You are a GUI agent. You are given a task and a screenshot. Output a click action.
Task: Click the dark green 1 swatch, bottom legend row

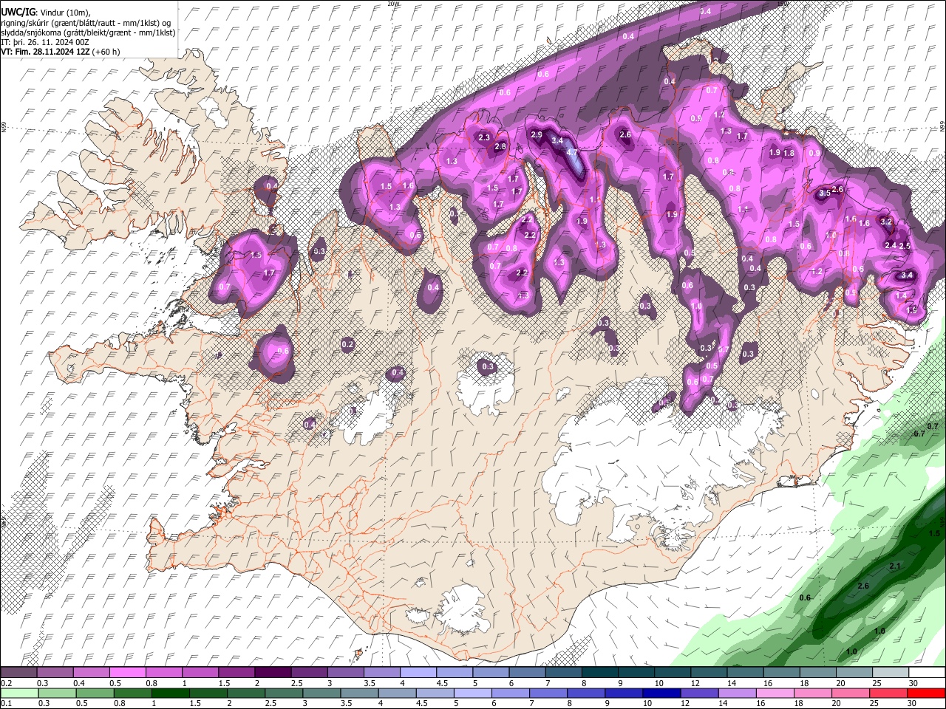(170, 693)
